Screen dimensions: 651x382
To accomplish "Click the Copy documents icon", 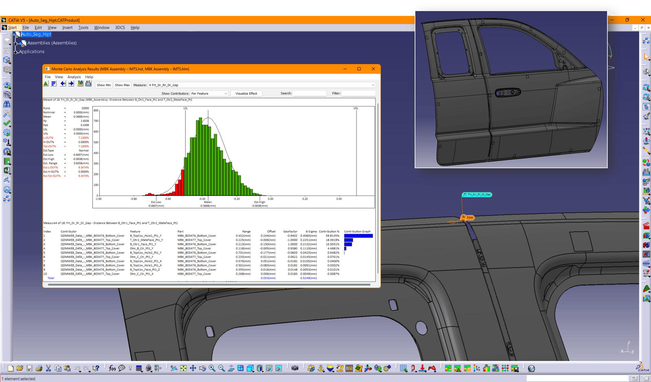I will click(x=58, y=368).
